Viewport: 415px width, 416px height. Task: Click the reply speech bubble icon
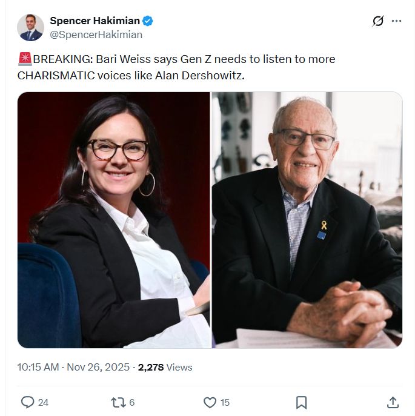pos(28,402)
